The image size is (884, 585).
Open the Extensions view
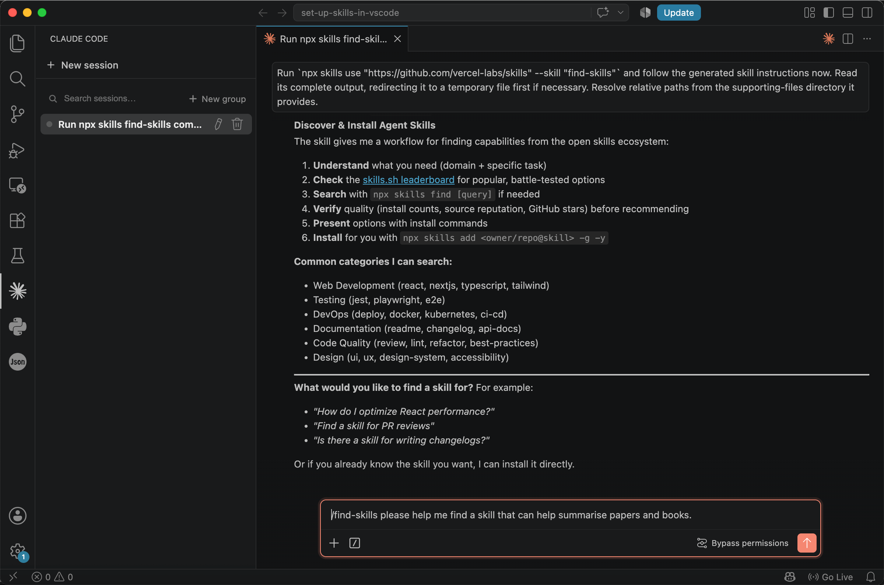coord(17,221)
